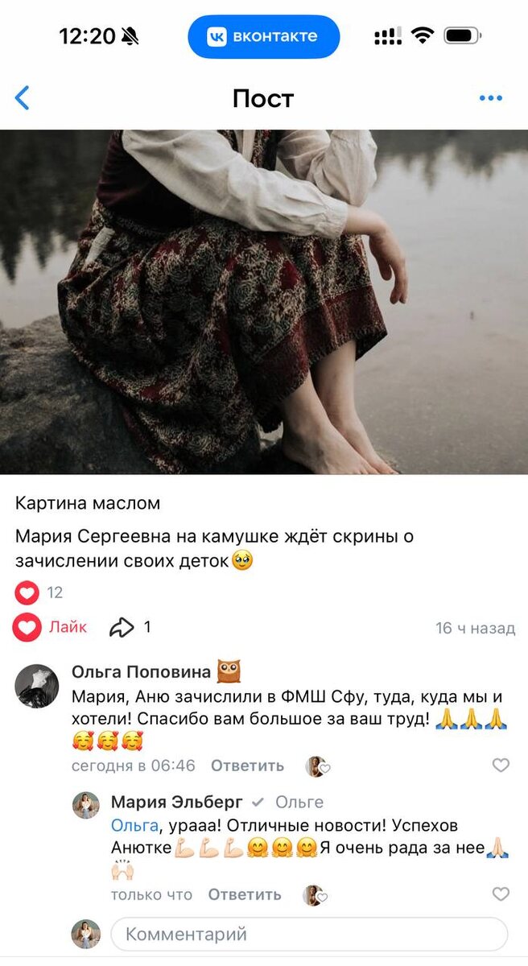Viewport: 528px width, 966px height.
Task: Focus the Комментарий input field
Action: click(x=310, y=935)
